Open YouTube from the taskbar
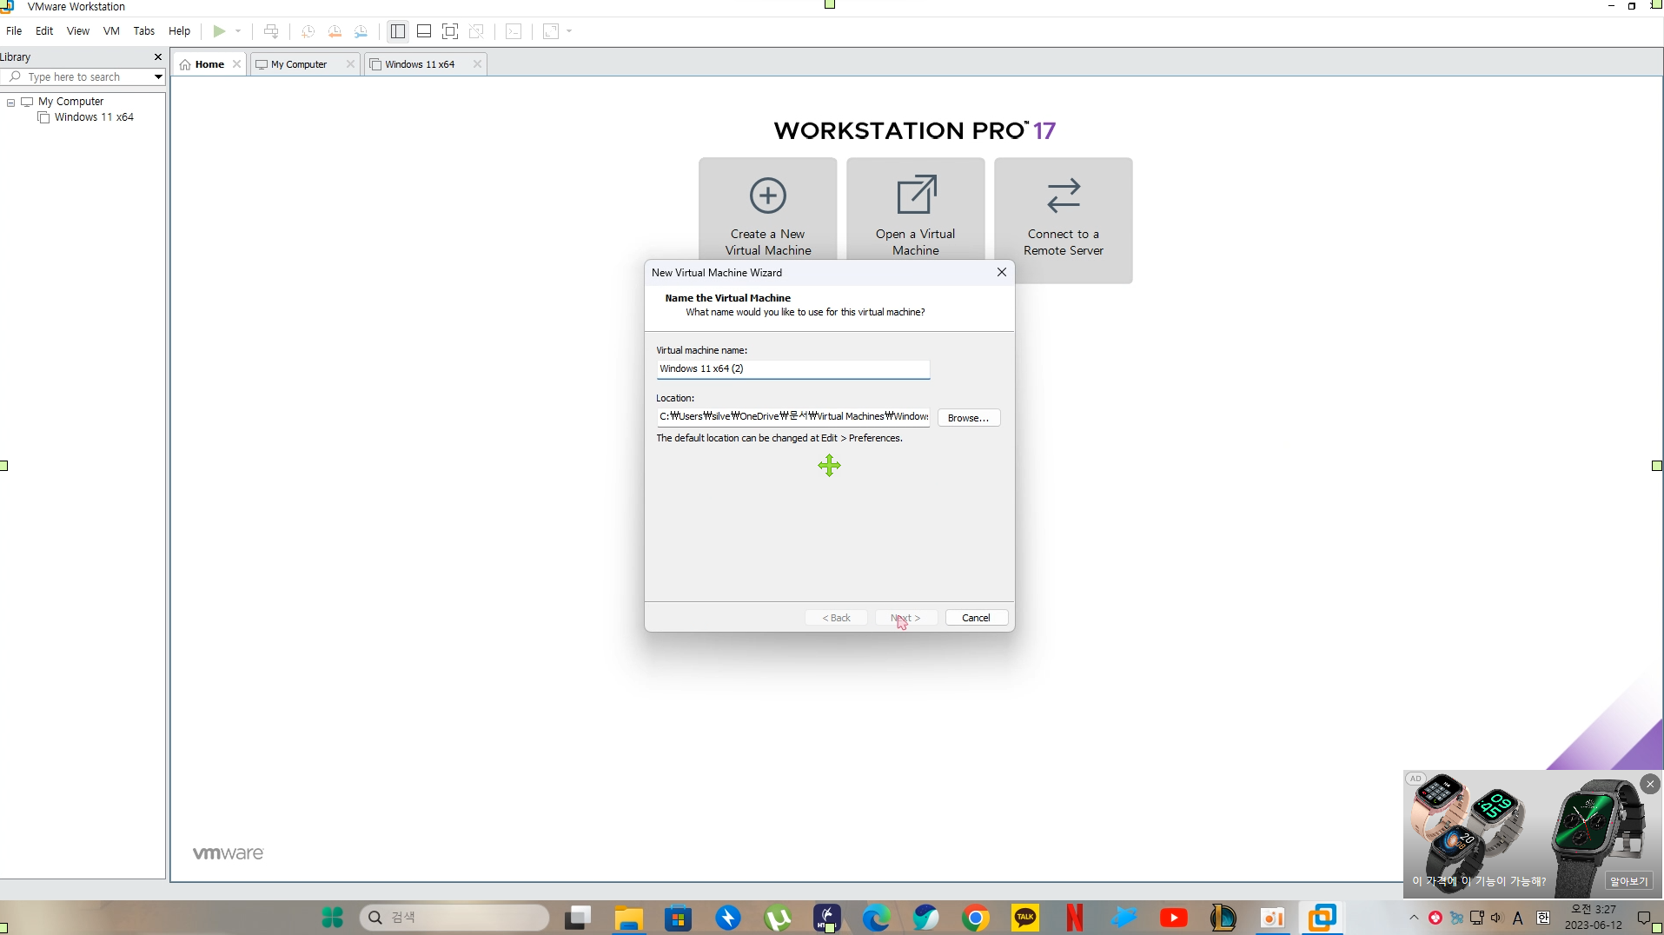Image resolution: width=1664 pixels, height=935 pixels. 1174,918
